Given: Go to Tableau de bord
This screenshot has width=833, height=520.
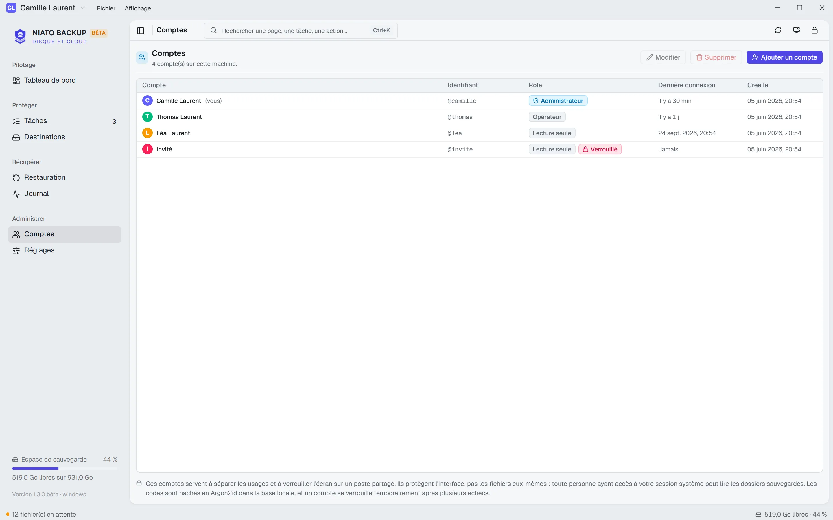Looking at the screenshot, I should [x=65, y=81].
